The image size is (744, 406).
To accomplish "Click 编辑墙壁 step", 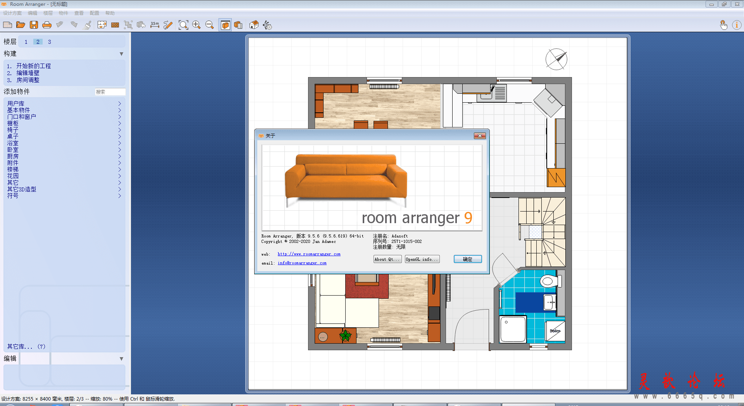I will (28, 73).
